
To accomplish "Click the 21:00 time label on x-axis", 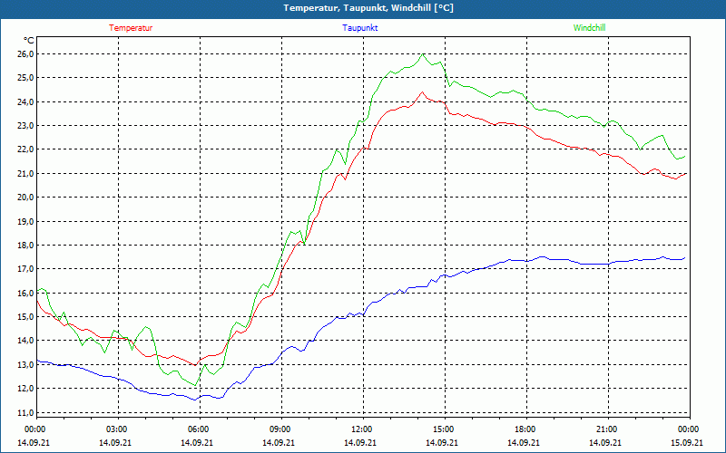I will (x=605, y=429).
